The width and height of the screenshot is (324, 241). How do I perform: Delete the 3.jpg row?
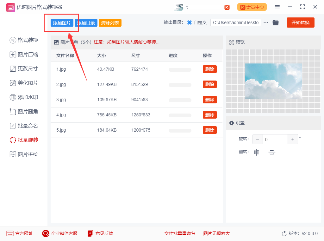pos(209,100)
